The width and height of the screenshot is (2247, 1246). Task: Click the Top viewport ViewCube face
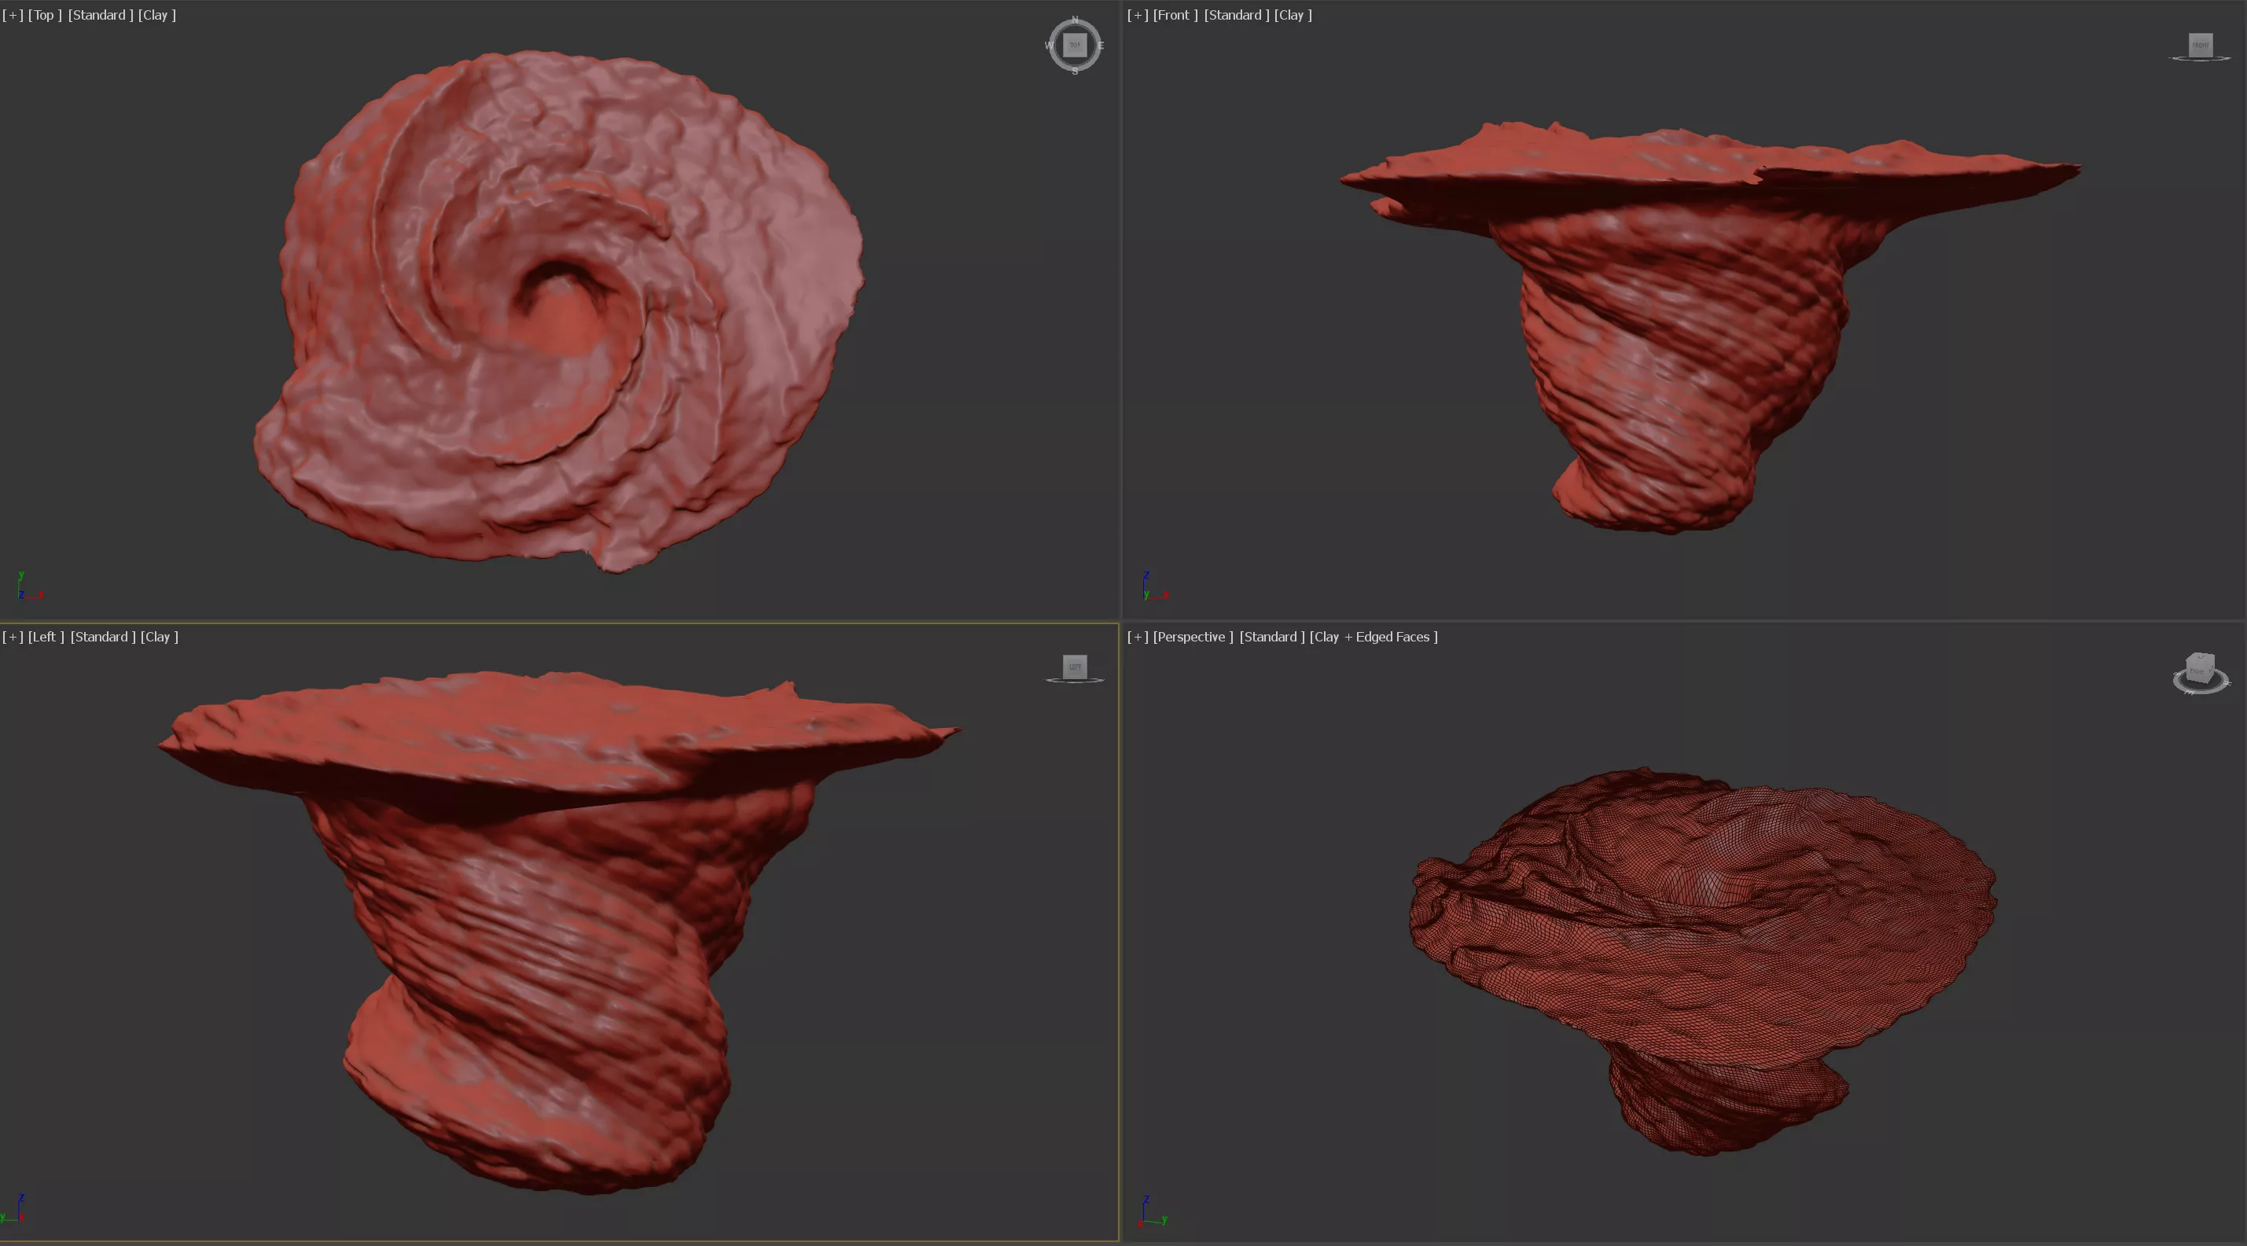1075,45
